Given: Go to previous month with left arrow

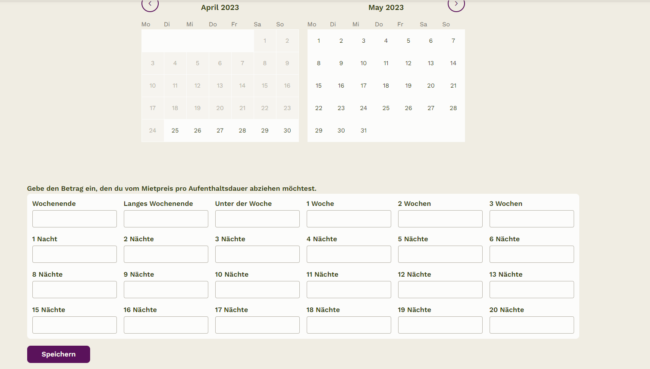Looking at the screenshot, I should (150, 4).
